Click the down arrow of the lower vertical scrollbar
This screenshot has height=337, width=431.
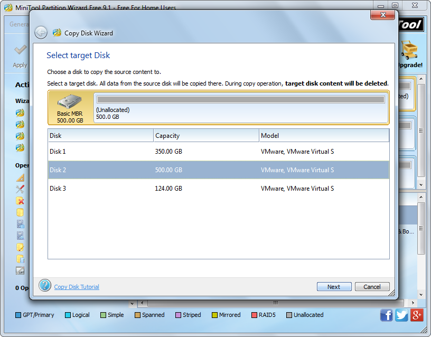point(421,295)
